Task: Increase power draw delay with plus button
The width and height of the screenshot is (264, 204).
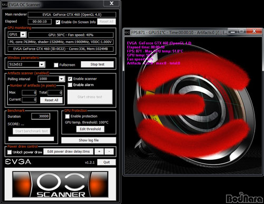Action: click(x=99, y=151)
